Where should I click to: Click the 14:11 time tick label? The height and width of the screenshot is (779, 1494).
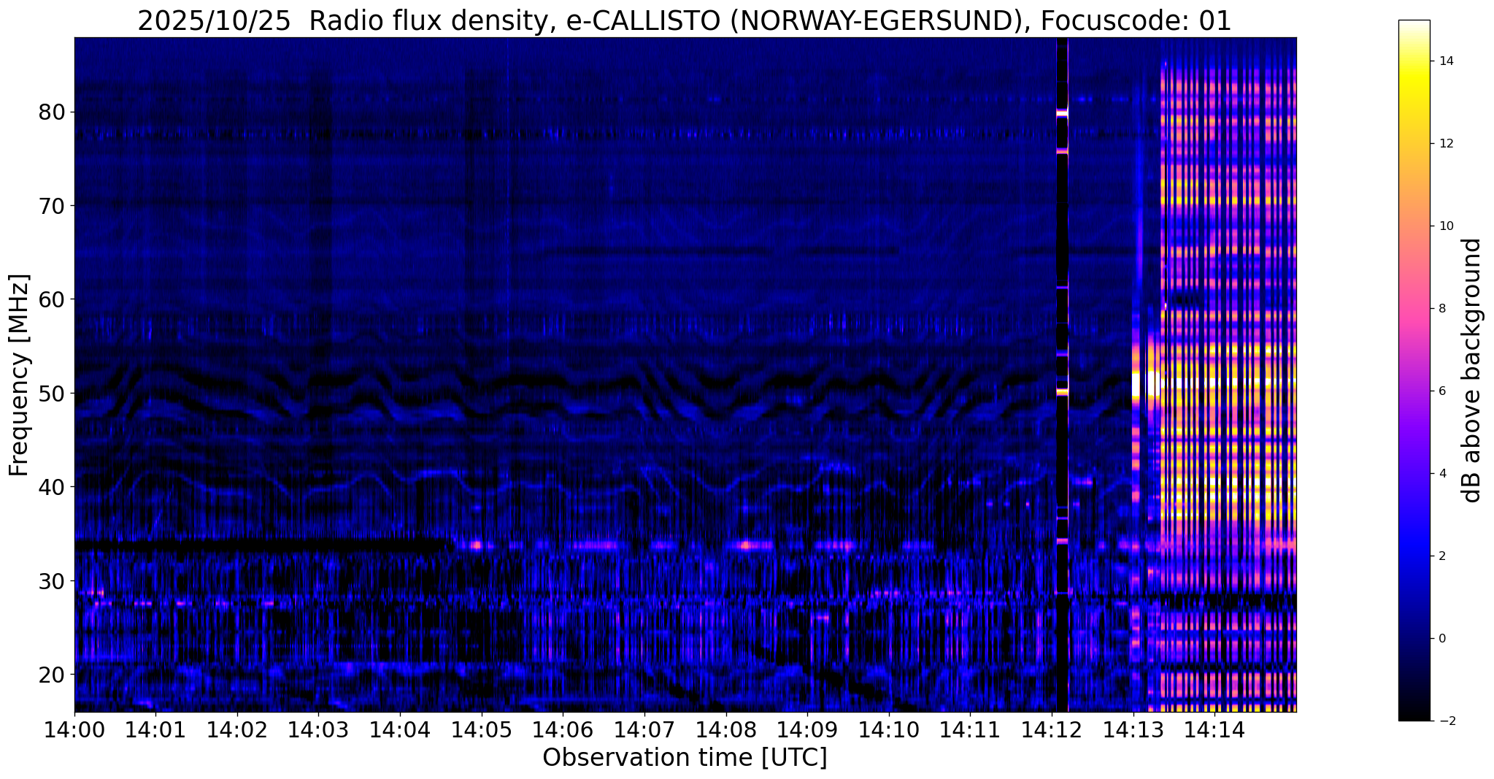[970, 729]
